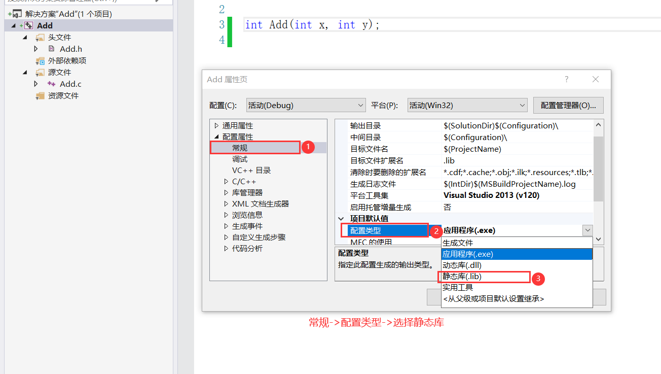This screenshot has height=374, width=661.
Task: Click the Visual Studio 2013 (v120) value
Action: (491, 195)
